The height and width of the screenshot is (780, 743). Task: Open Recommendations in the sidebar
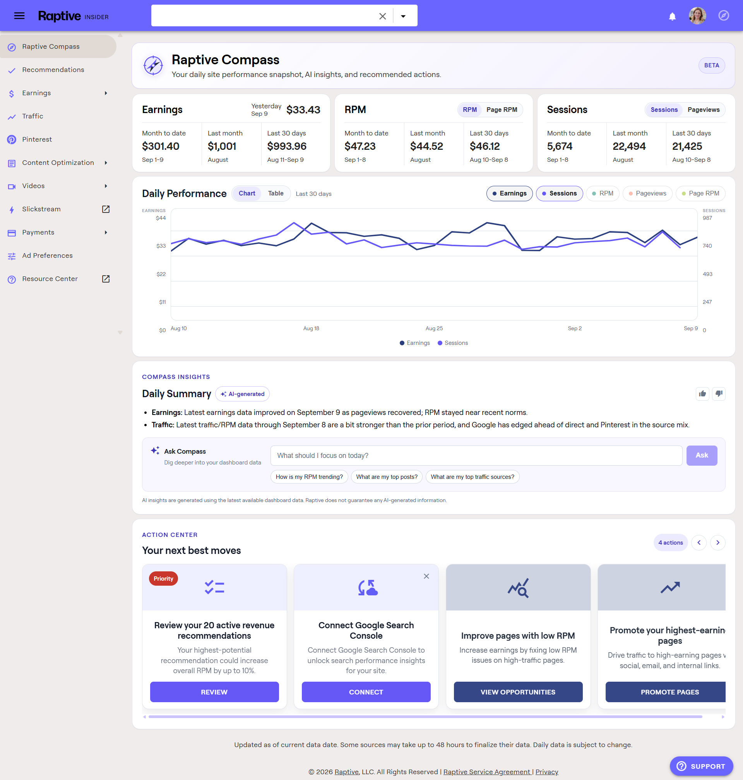pos(58,70)
